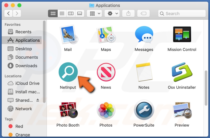The image size is (210, 138).
Task: Open the Install mac... volume in sidebar
Action: tap(22, 92)
